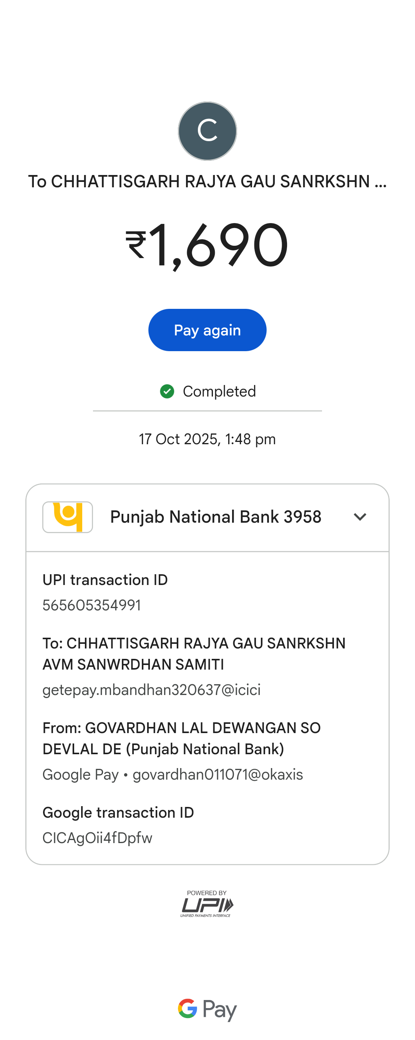The image size is (415, 1040).
Task: Tap the truncated recipient name heading
Action: pos(207,182)
